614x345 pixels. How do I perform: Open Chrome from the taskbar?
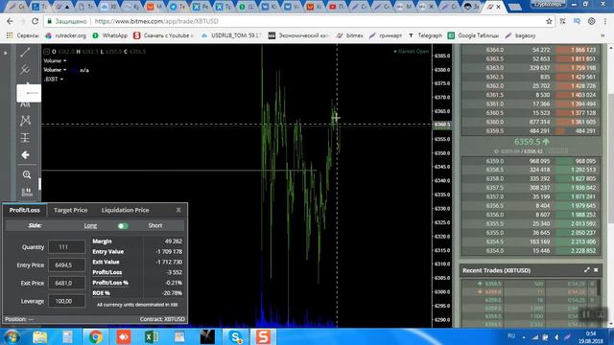point(95,336)
